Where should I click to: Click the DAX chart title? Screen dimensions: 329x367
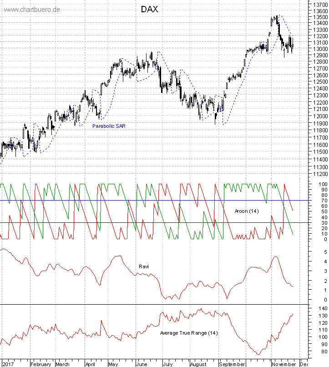click(149, 10)
